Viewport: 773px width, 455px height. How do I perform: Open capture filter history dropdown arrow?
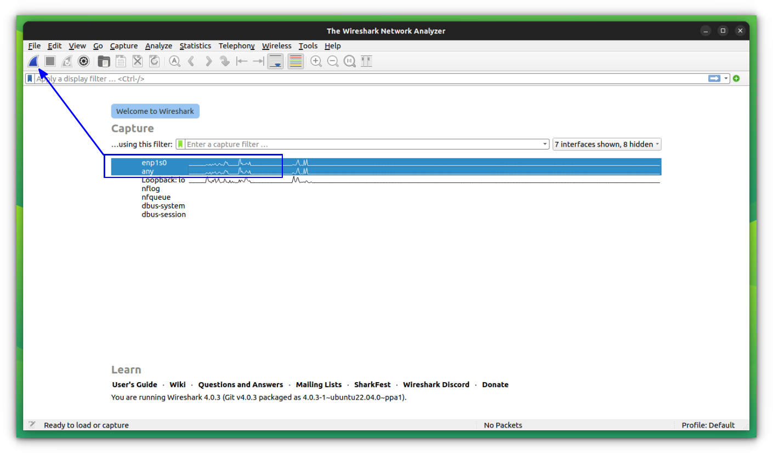(x=545, y=145)
